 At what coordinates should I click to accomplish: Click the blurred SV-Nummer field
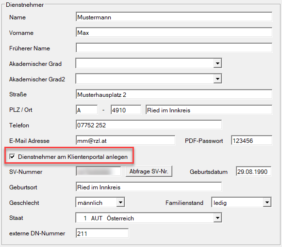99,171
